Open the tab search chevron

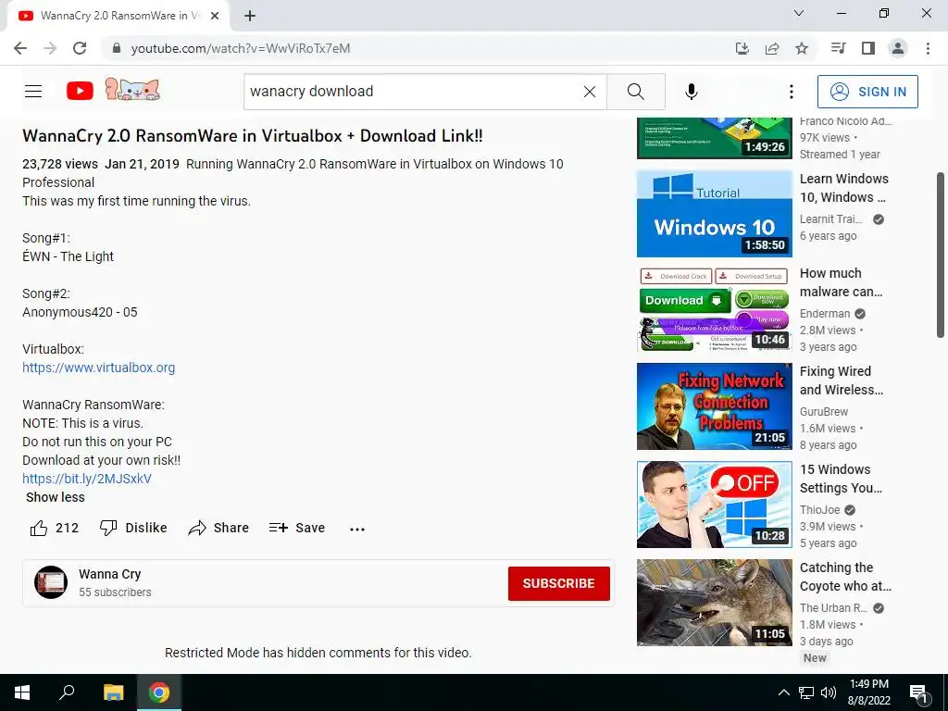pos(799,13)
